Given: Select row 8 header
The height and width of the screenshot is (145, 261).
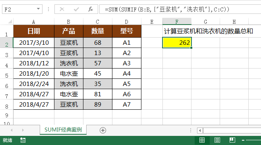Looking at the screenshot, I should click(x=7, y=105).
